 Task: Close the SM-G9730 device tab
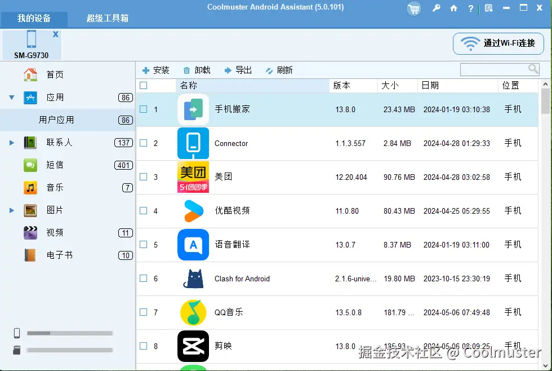coord(56,34)
